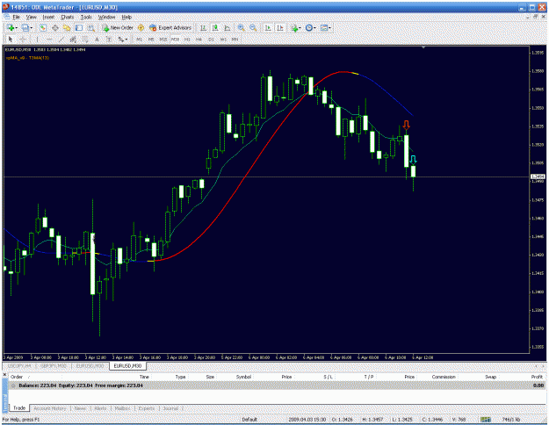Select the Cursor arrow tool
549x425 pixels.
coord(11,40)
